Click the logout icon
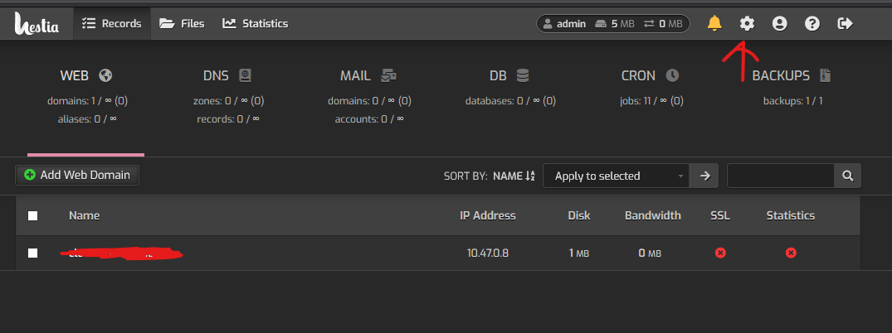Image resolution: width=892 pixels, height=333 pixels. click(846, 23)
